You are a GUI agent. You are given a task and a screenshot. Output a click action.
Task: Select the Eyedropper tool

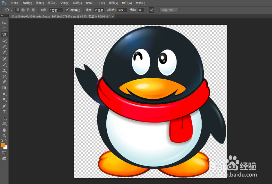coord(4,52)
